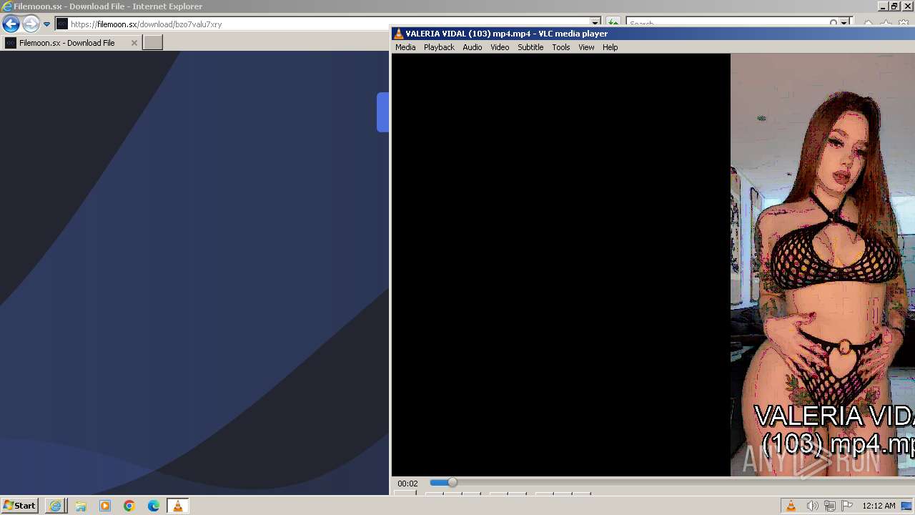Expand the address bar autocomplete dropdown

595,24
